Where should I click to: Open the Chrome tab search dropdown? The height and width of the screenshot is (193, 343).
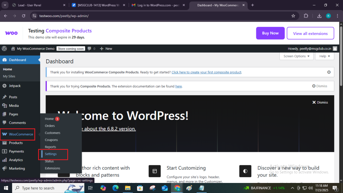[5, 5]
